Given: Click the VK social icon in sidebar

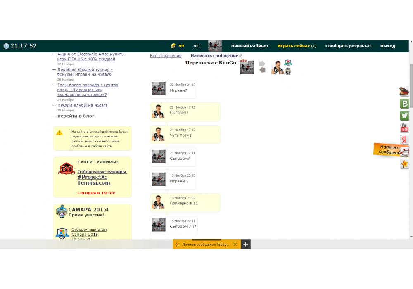Looking at the screenshot, I should (405, 104).
